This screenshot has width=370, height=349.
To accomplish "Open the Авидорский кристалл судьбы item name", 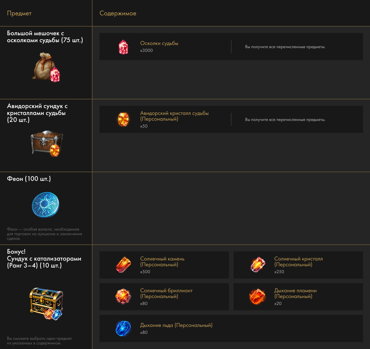I will [x=174, y=116].
